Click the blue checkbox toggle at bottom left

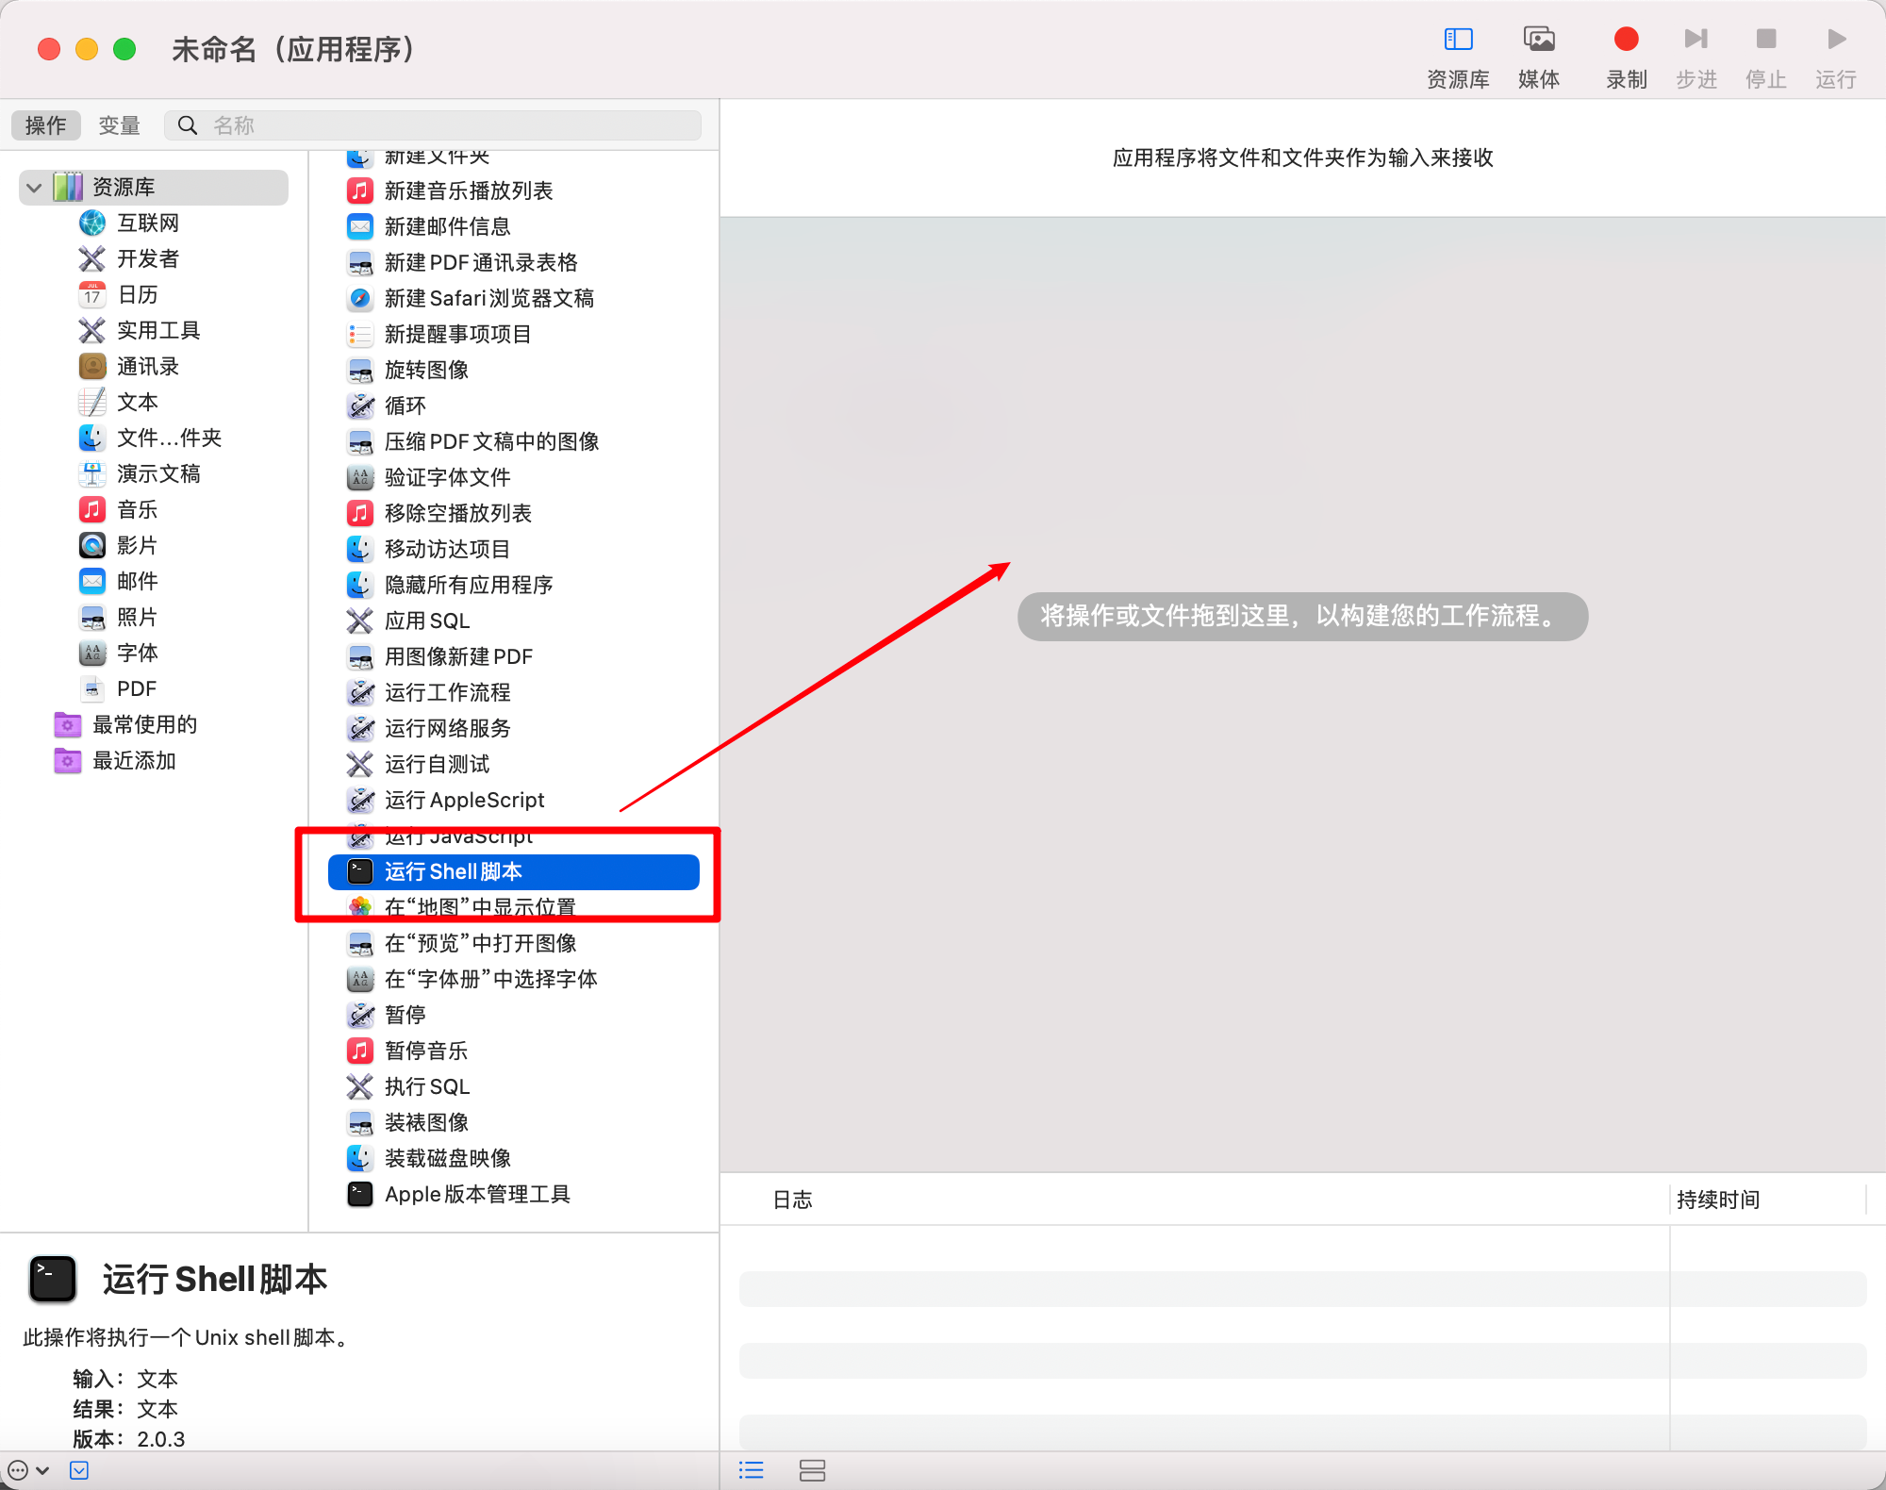[79, 1468]
